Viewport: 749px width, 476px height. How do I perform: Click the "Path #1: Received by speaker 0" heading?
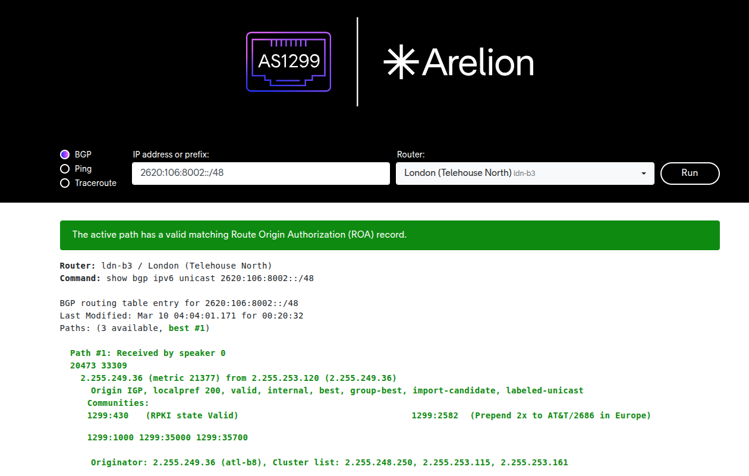[x=147, y=353]
